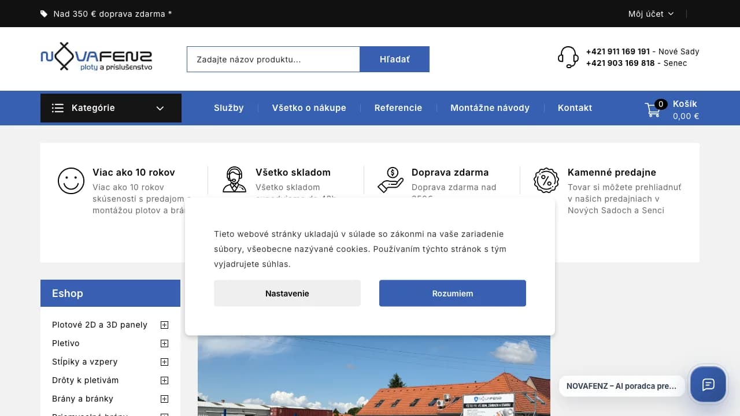Expand Stĺpiky a vzpery category
This screenshot has width=740, height=416.
(x=164, y=362)
